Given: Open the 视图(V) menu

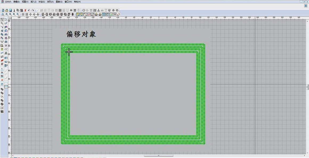Looking at the screenshot, I should [25, 2].
